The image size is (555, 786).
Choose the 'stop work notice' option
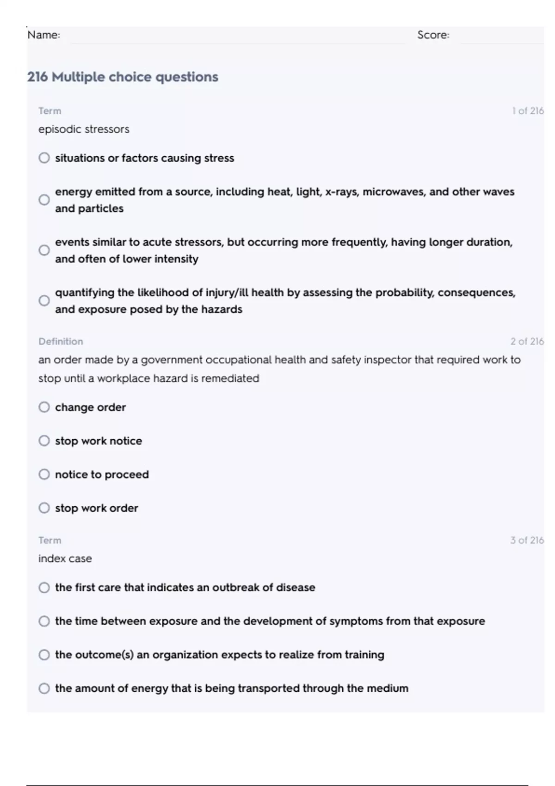point(44,441)
